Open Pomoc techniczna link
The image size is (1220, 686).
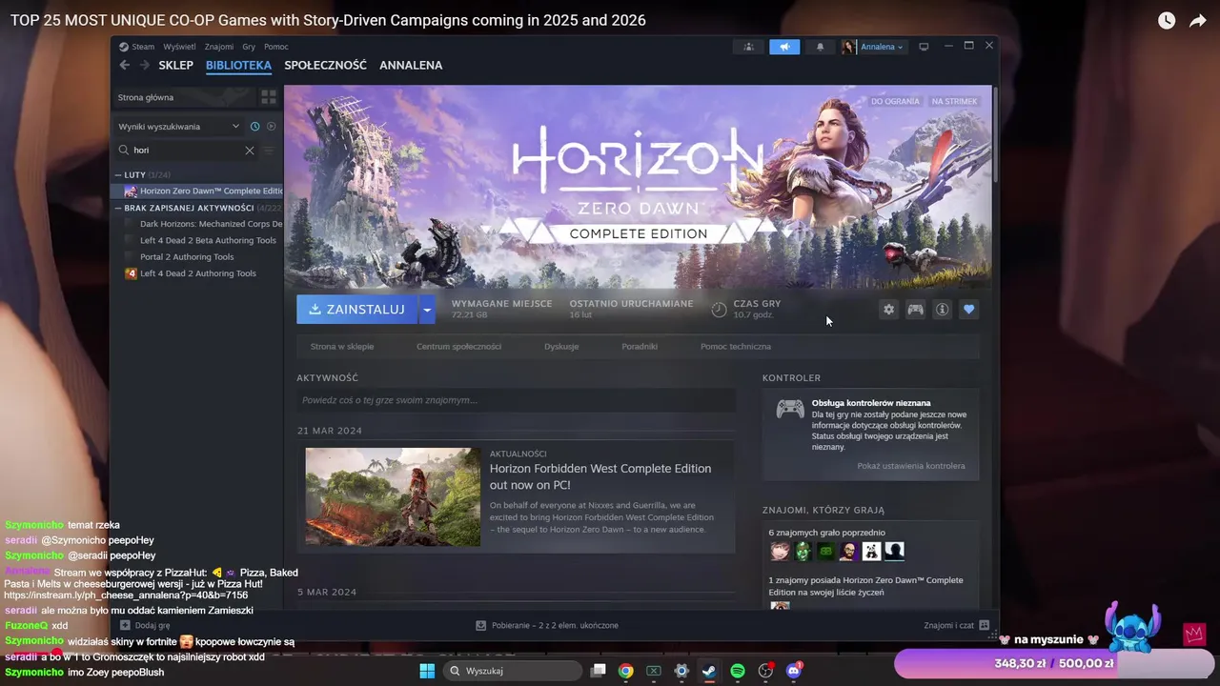[736, 347]
